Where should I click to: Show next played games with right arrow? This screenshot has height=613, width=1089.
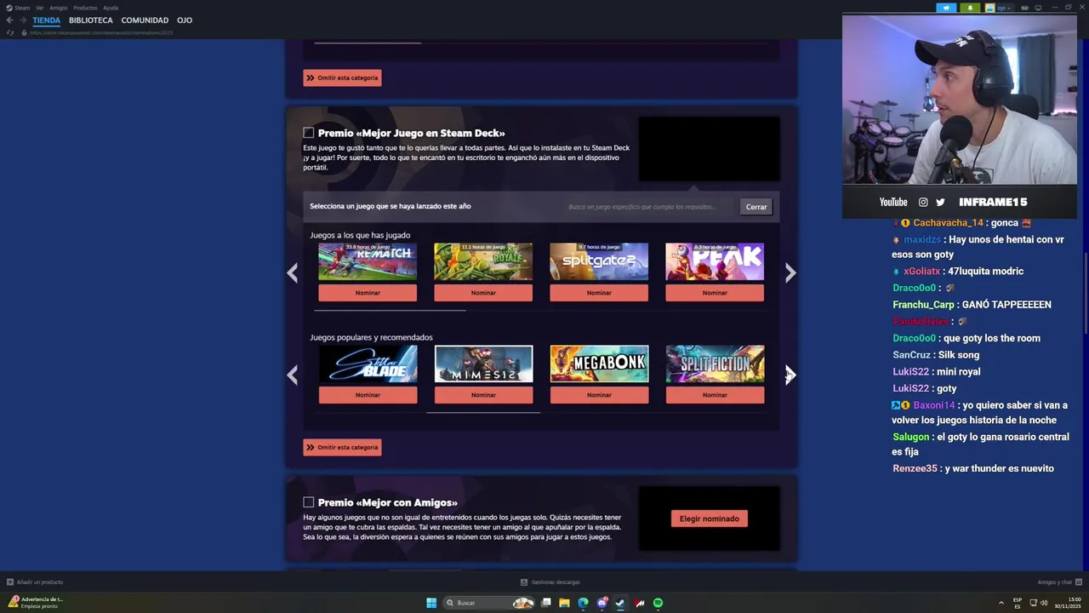790,272
